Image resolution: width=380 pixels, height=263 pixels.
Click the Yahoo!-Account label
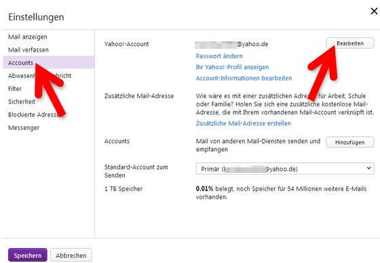pos(126,44)
